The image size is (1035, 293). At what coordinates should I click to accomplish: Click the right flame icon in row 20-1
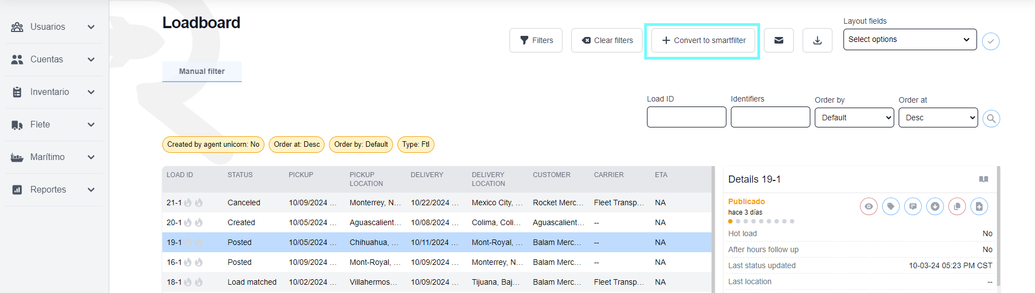pos(199,222)
